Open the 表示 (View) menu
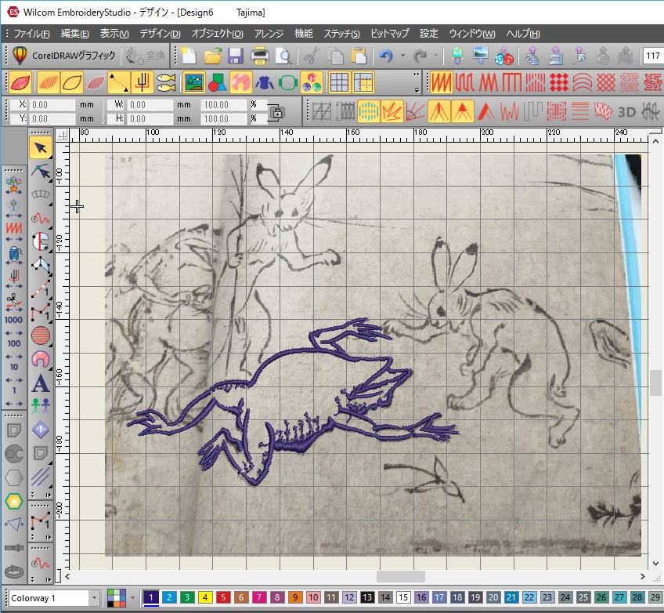The width and height of the screenshot is (664, 613). tap(114, 34)
